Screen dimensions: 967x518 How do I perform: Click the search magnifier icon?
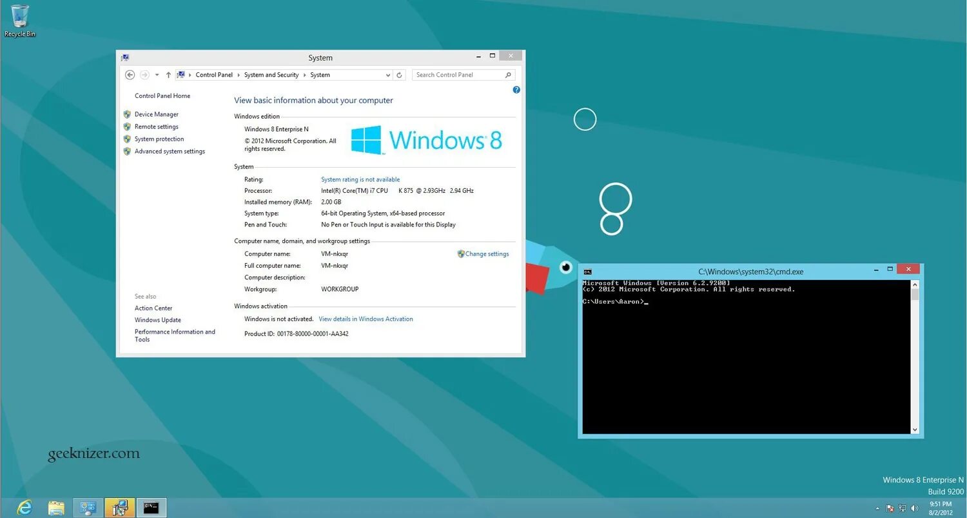[508, 75]
